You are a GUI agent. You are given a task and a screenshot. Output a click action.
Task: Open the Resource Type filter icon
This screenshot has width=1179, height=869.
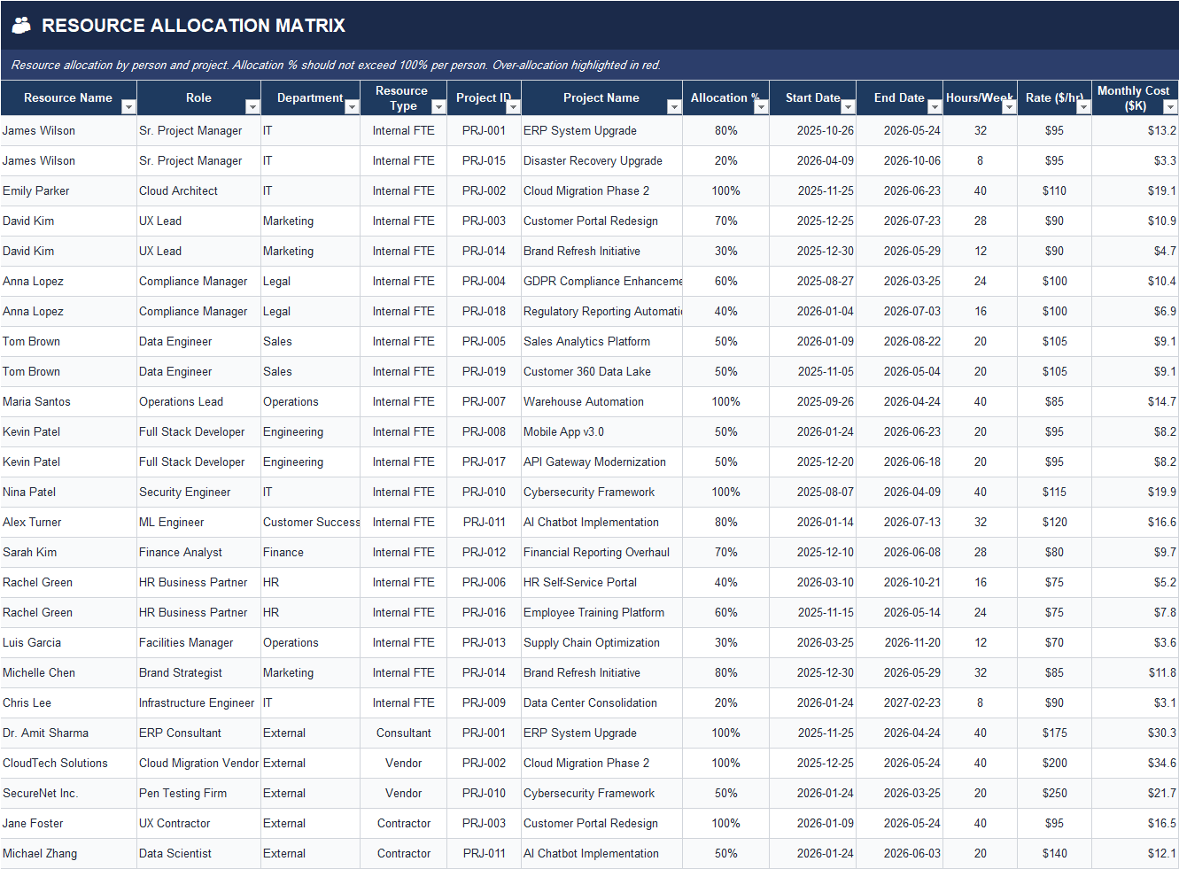[x=438, y=107]
